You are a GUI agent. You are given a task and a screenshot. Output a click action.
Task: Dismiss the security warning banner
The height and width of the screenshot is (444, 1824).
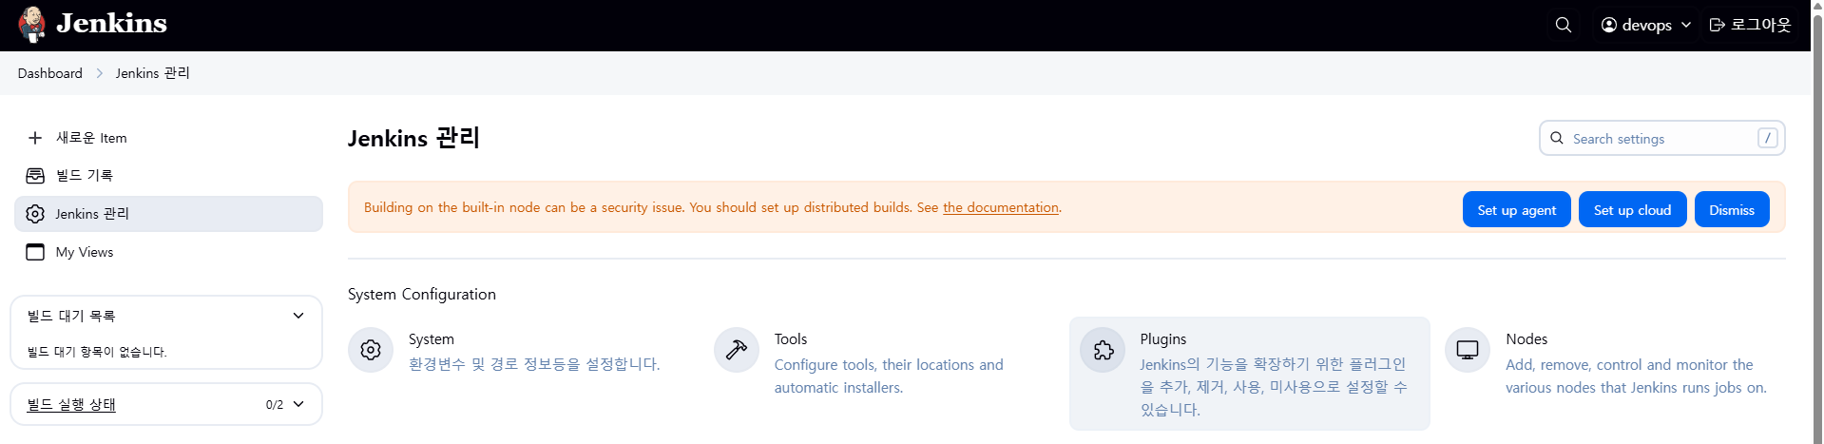(x=1732, y=210)
